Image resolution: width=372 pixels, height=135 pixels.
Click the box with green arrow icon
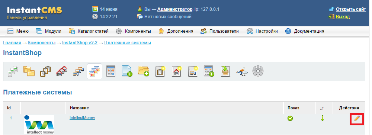pos(225,71)
